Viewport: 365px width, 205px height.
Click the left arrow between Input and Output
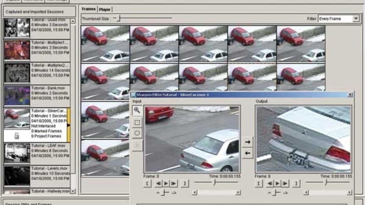click(x=247, y=153)
